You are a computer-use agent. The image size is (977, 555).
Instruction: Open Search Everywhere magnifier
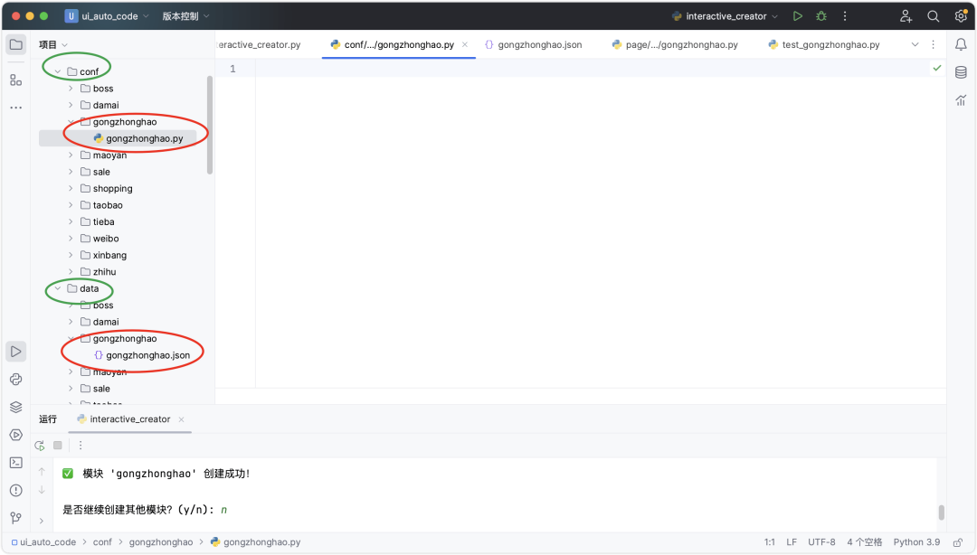coord(934,16)
